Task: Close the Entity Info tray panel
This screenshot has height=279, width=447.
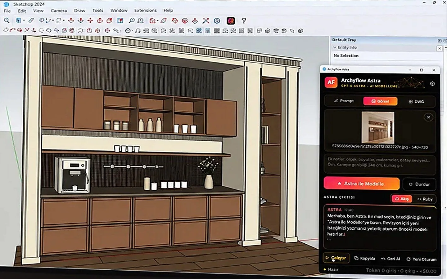Action: point(440,48)
